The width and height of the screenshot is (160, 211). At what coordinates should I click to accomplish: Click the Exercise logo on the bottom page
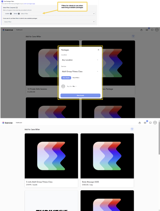[x=7, y=123]
